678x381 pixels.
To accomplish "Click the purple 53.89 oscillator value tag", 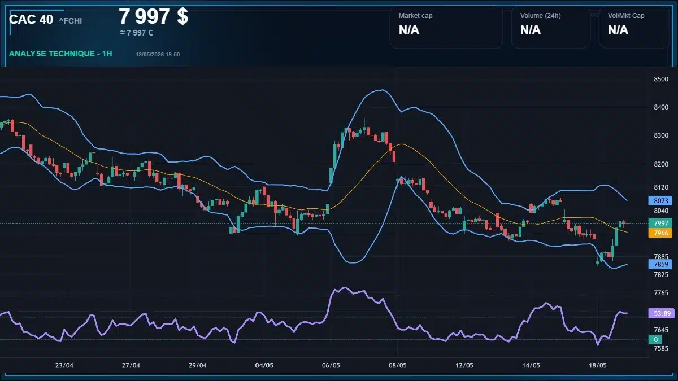I will [x=660, y=313].
